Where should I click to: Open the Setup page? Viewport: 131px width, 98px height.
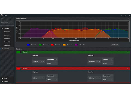coord(5,78)
